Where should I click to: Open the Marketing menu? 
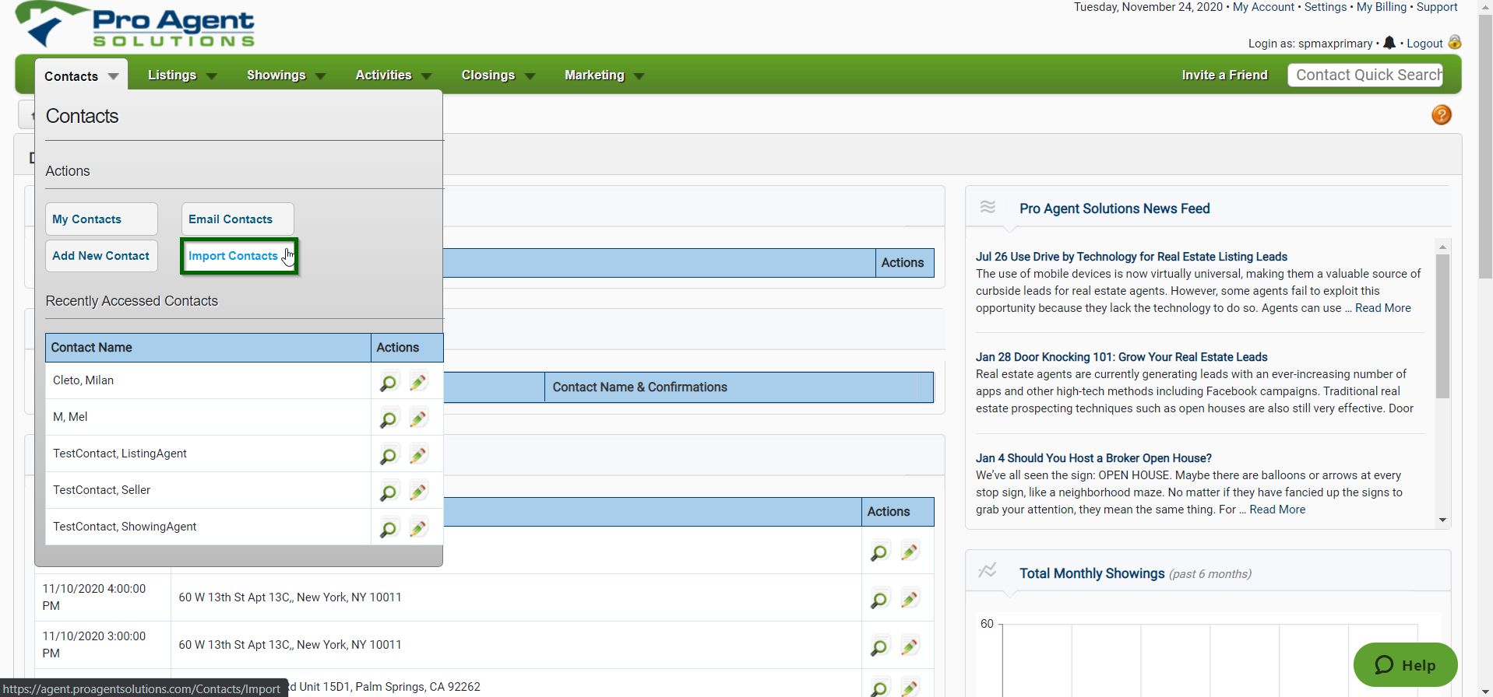(594, 75)
